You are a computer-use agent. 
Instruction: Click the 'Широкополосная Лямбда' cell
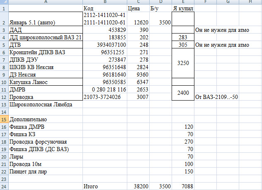[46, 104]
